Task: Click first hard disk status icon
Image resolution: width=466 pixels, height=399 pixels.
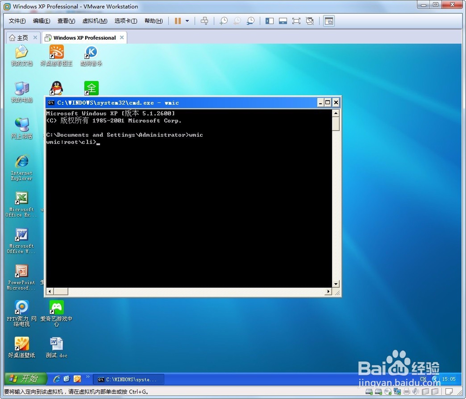Action: coord(369,392)
